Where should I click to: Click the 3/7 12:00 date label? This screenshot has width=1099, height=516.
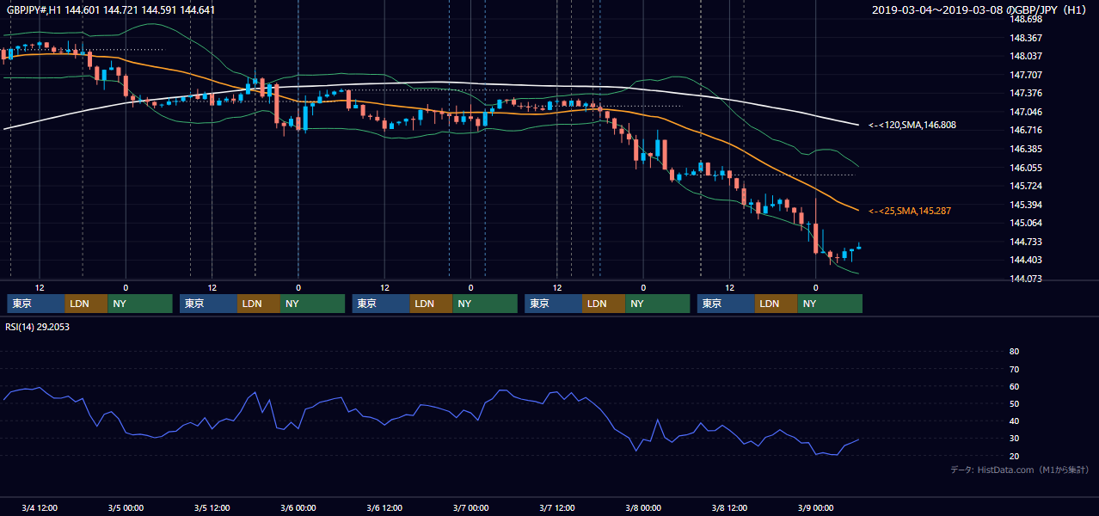click(556, 508)
